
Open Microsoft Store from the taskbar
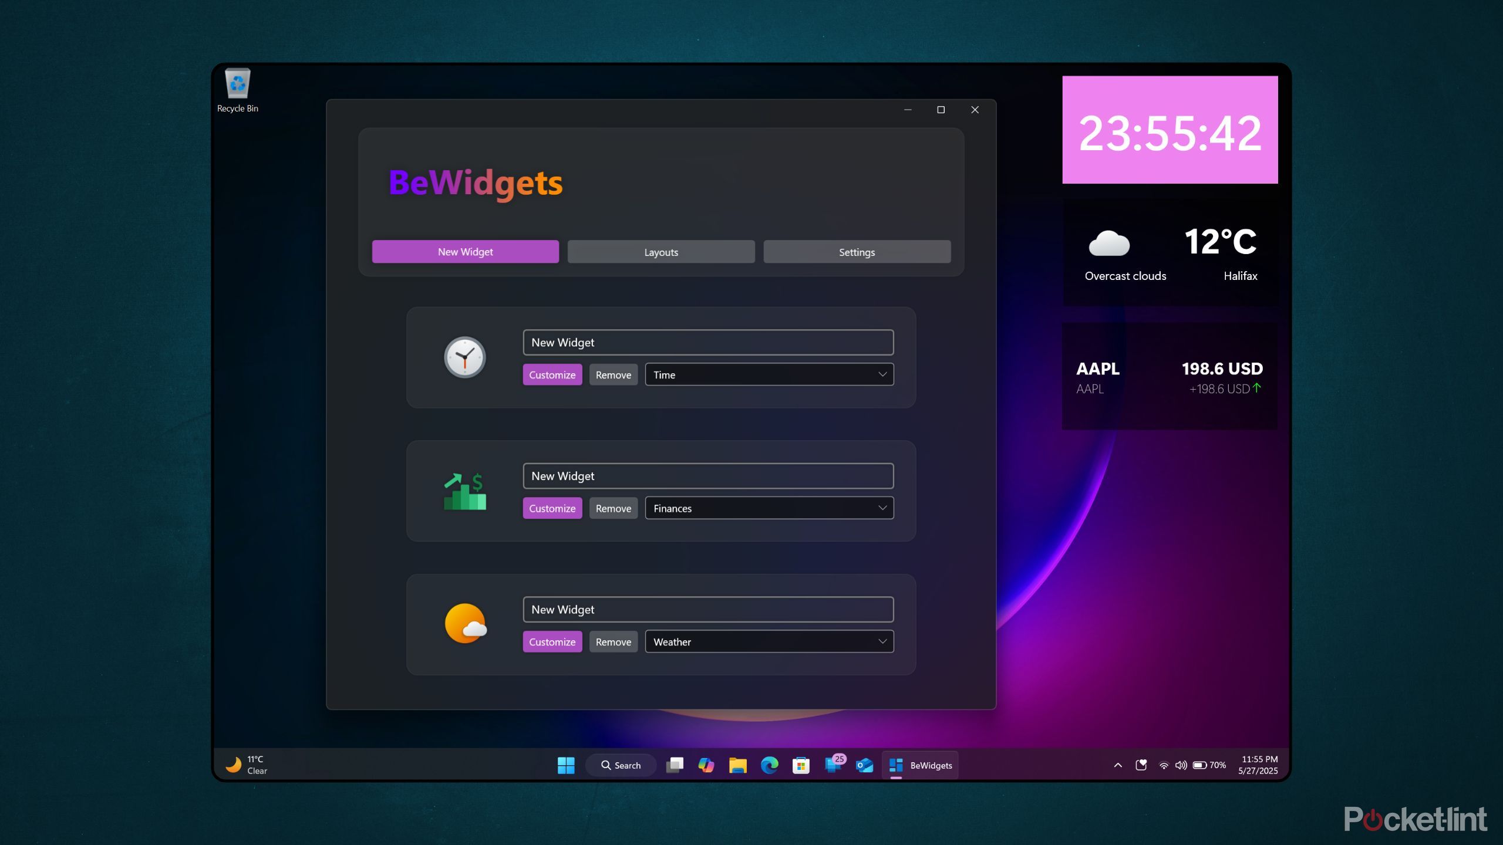pos(801,765)
